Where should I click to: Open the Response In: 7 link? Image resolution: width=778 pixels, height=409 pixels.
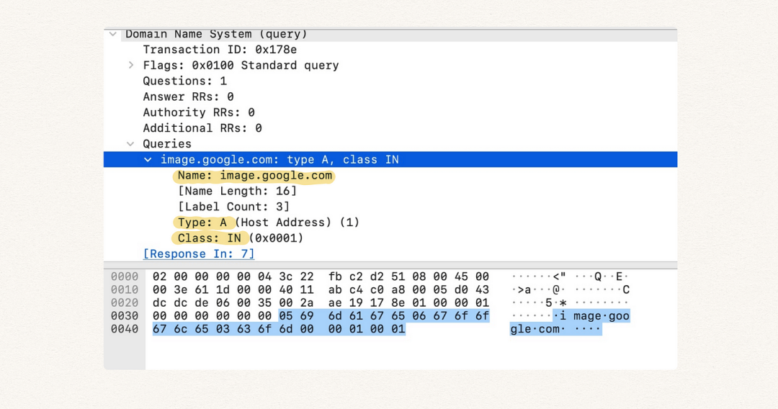point(199,254)
